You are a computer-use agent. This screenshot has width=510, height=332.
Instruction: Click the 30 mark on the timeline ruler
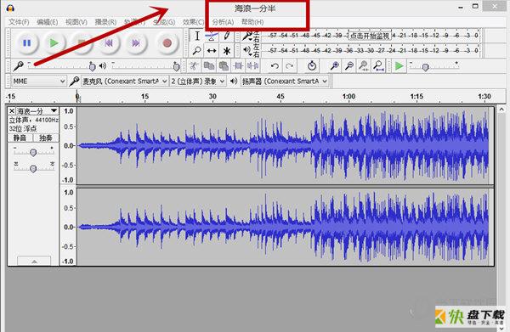point(212,96)
